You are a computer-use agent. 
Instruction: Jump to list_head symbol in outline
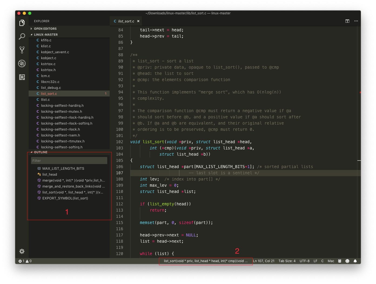[69, 175]
